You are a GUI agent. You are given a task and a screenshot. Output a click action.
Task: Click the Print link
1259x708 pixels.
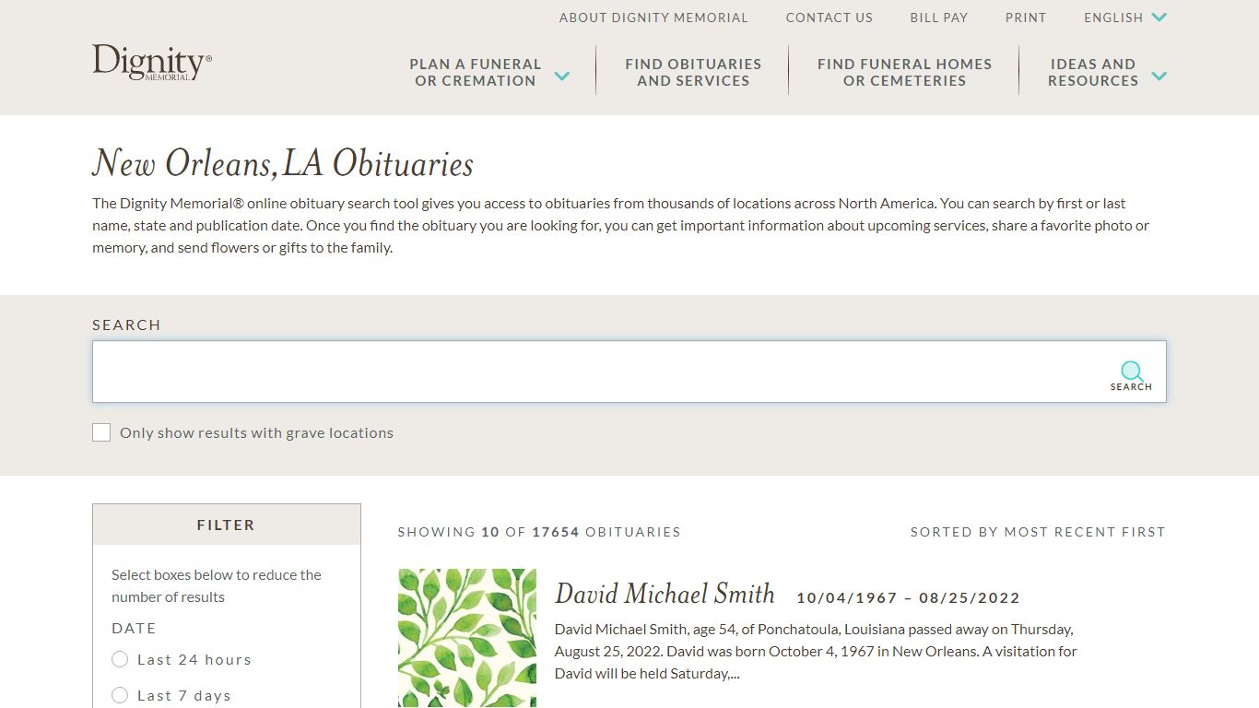(1026, 18)
